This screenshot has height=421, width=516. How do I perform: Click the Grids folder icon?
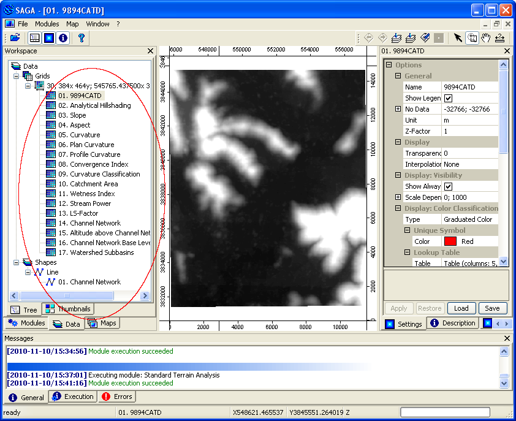28,76
